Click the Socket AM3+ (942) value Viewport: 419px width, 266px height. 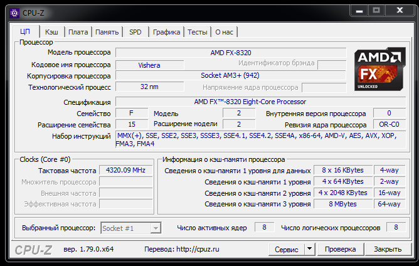pyautogui.click(x=230, y=75)
